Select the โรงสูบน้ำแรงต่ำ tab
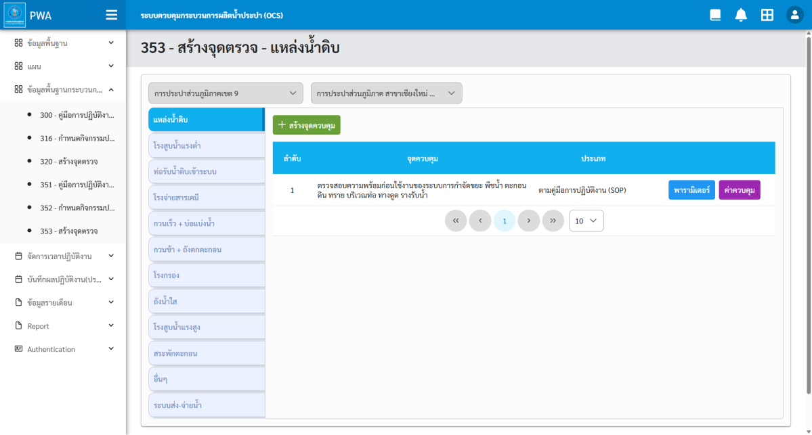 (207, 146)
